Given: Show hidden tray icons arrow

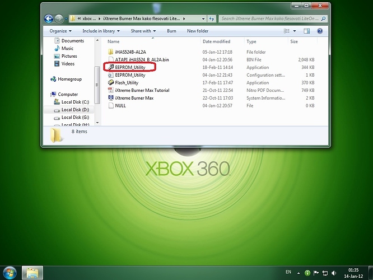Looking at the screenshot, I should coord(299,273).
